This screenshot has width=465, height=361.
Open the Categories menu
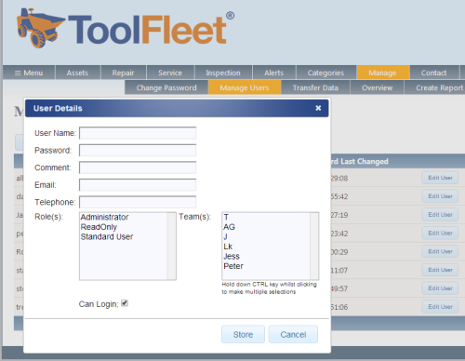click(x=325, y=73)
